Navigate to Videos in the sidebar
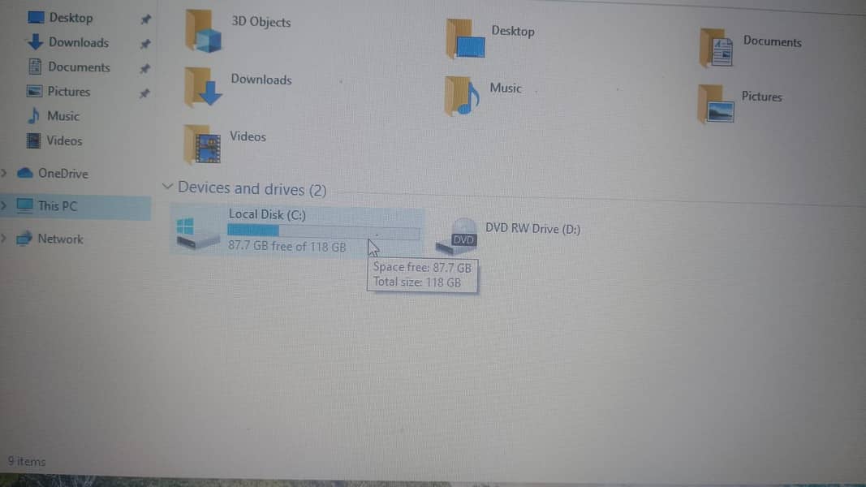Viewport: 866px width, 487px height. [x=64, y=140]
